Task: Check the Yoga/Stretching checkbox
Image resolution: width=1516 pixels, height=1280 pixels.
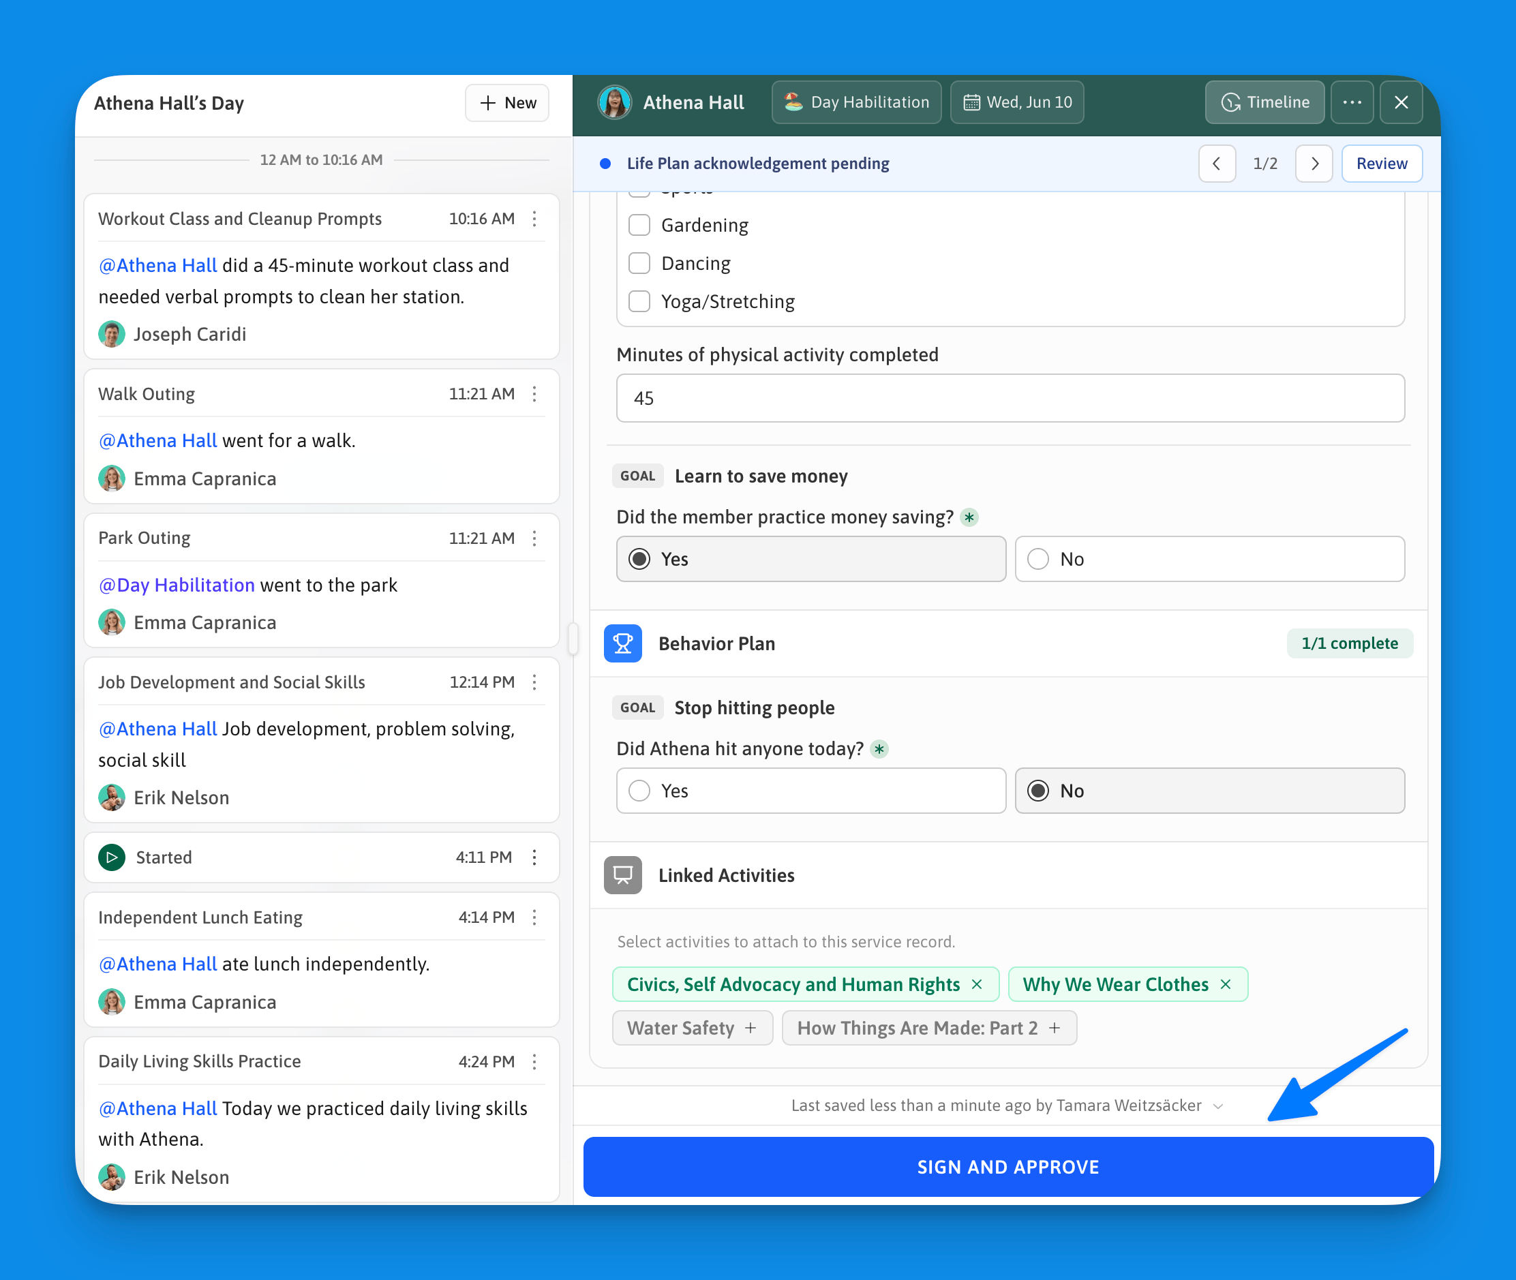Action: coord(639,301)
